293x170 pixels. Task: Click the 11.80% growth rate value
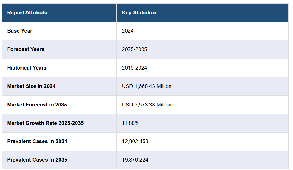tap(131, 123)
